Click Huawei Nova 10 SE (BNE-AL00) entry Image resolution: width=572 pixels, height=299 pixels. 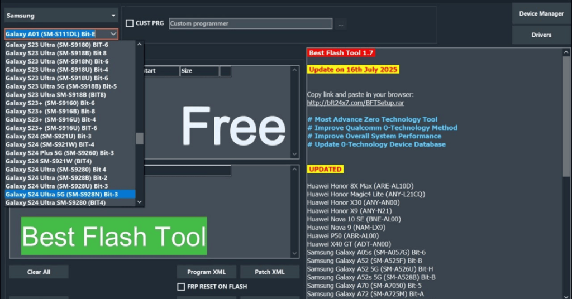[x=354, y=219]
